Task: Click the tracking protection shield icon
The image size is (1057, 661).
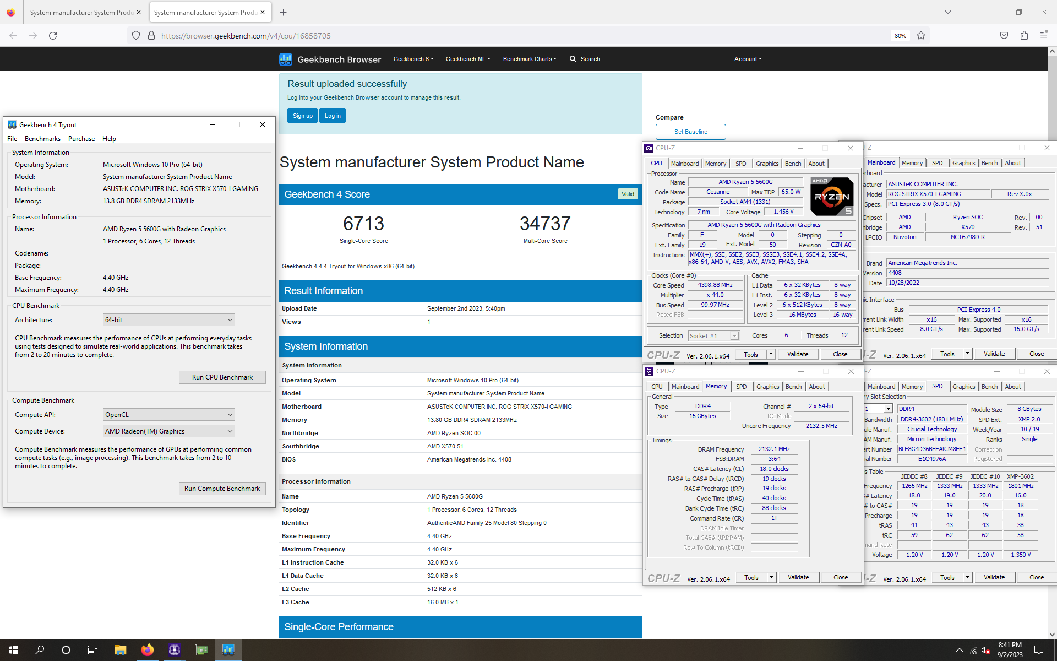Action: pyautogui.click(x=136, y=36)
